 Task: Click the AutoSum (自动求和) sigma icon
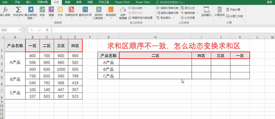(18, 9)
